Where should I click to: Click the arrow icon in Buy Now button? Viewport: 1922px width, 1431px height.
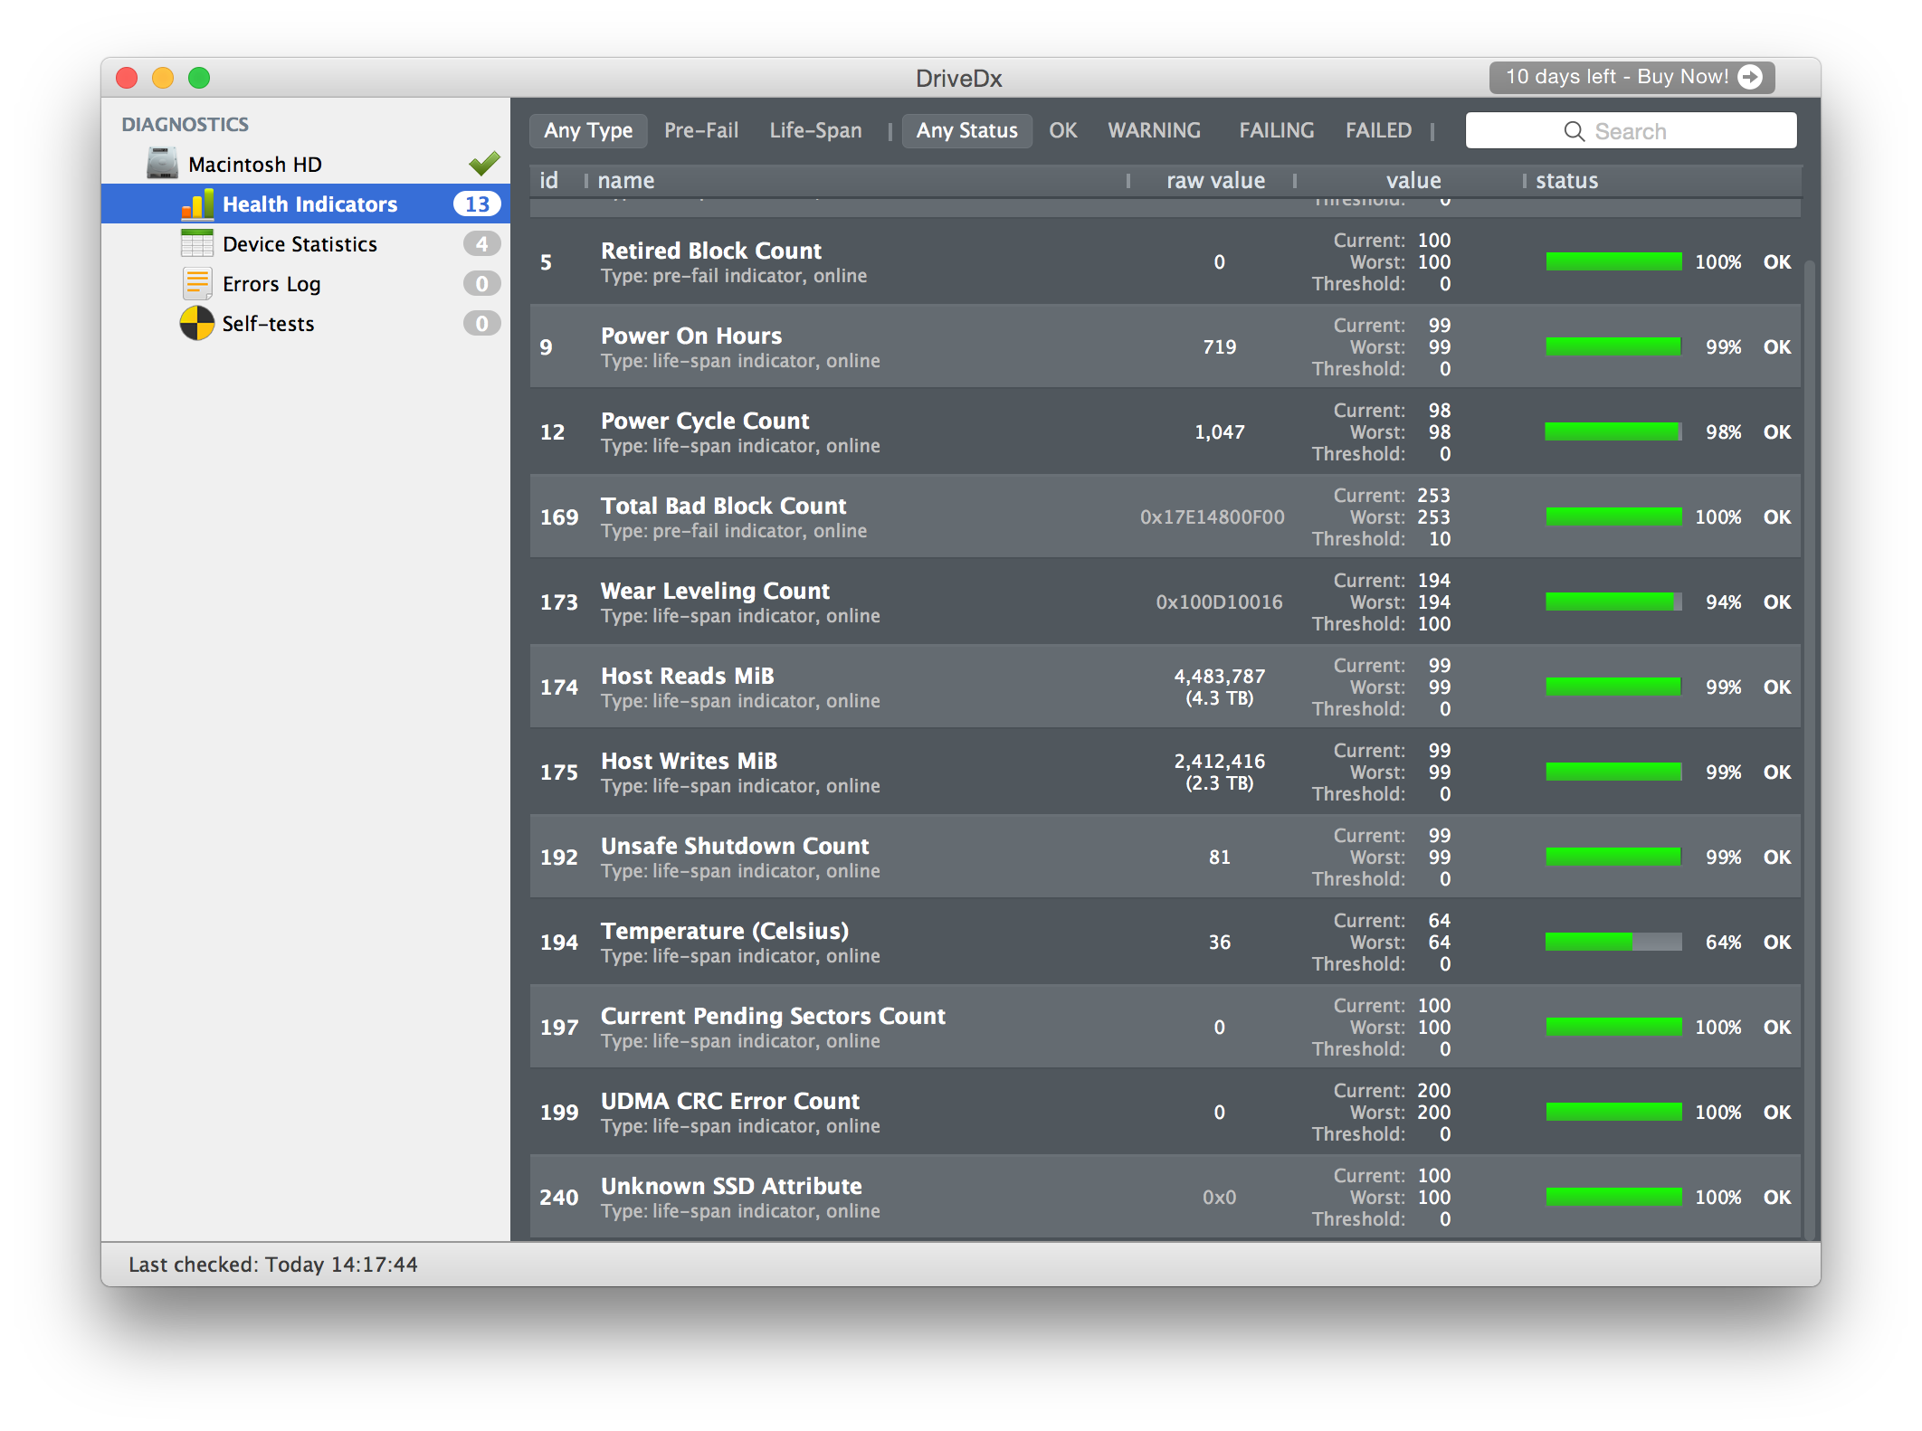coord(1751,77)
